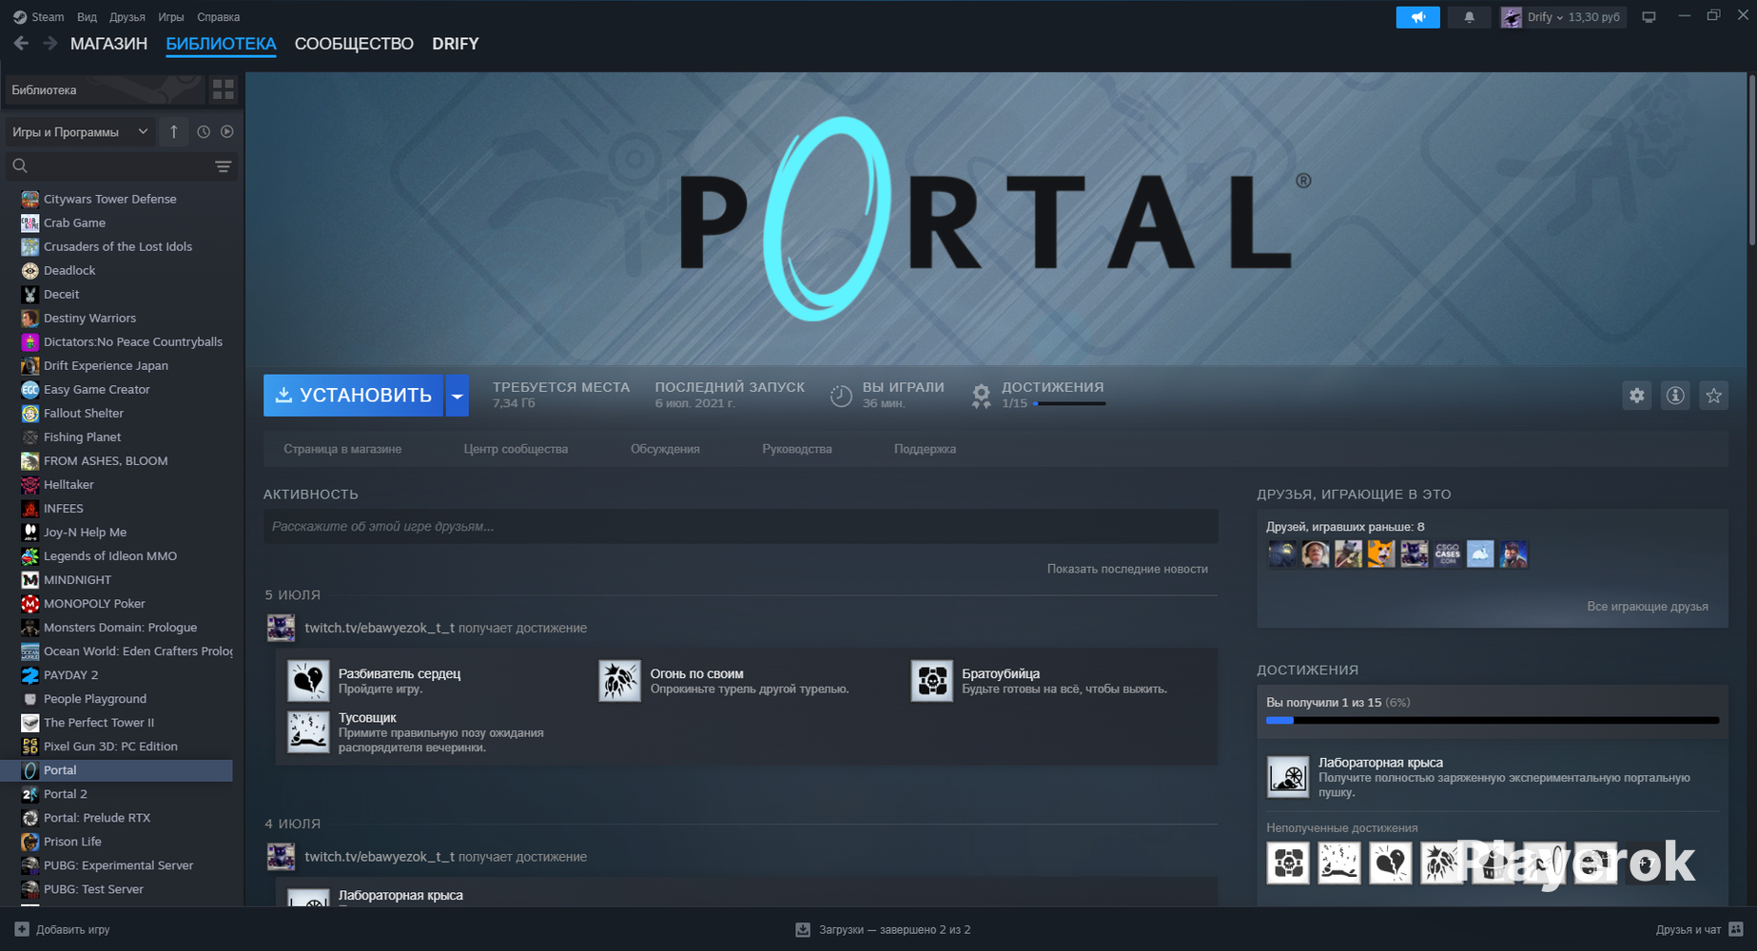
Task: Open the announcements megaphone button
Action: (1417, 17)
